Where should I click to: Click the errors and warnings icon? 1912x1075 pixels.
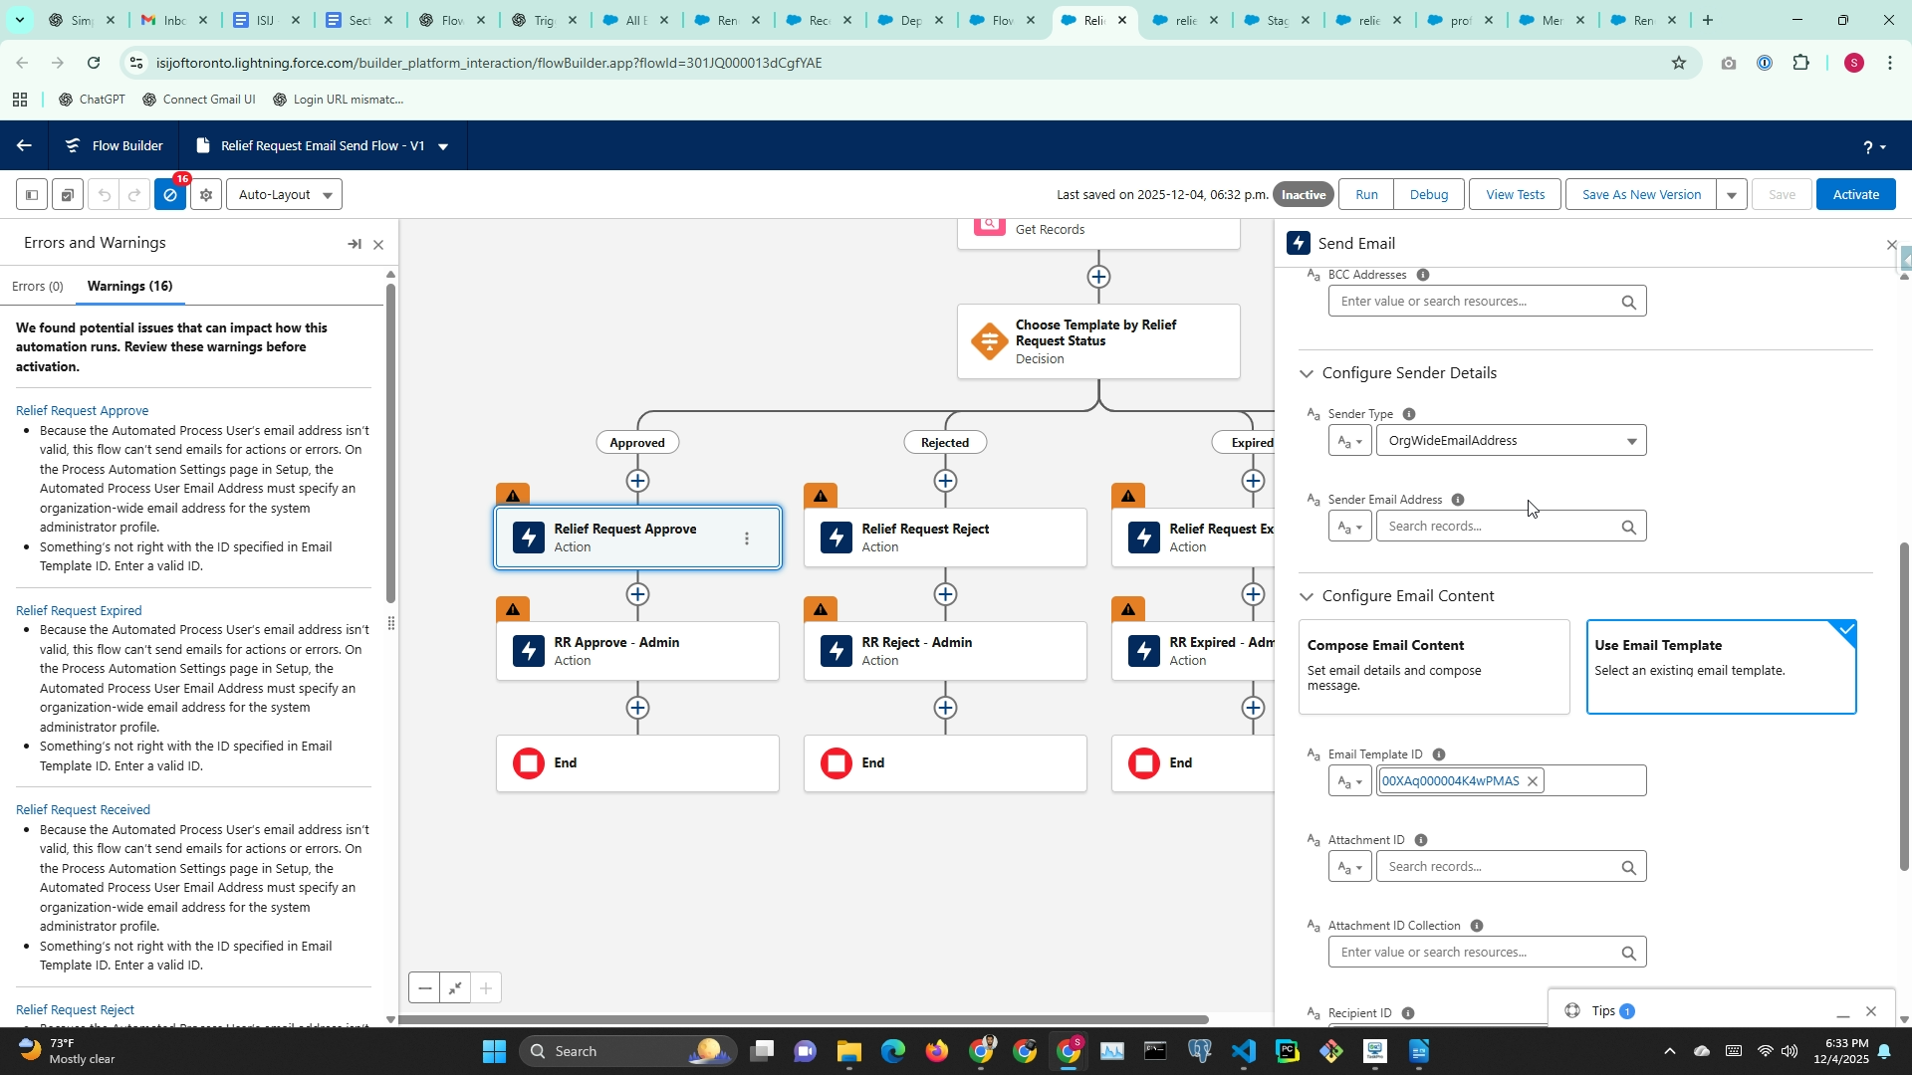[x=170, y=195]
